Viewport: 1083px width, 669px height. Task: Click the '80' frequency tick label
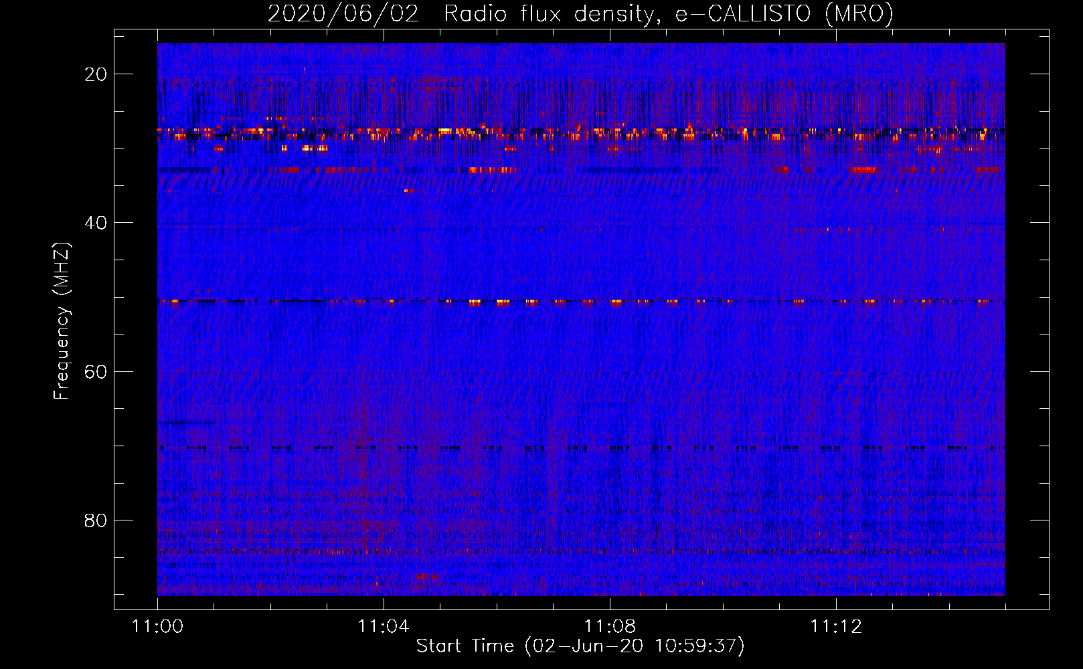[96, 520]
